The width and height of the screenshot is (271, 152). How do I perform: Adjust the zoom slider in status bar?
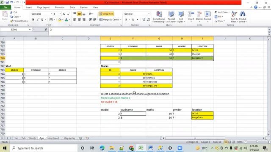pyautogui.click(x=257, y=142)
